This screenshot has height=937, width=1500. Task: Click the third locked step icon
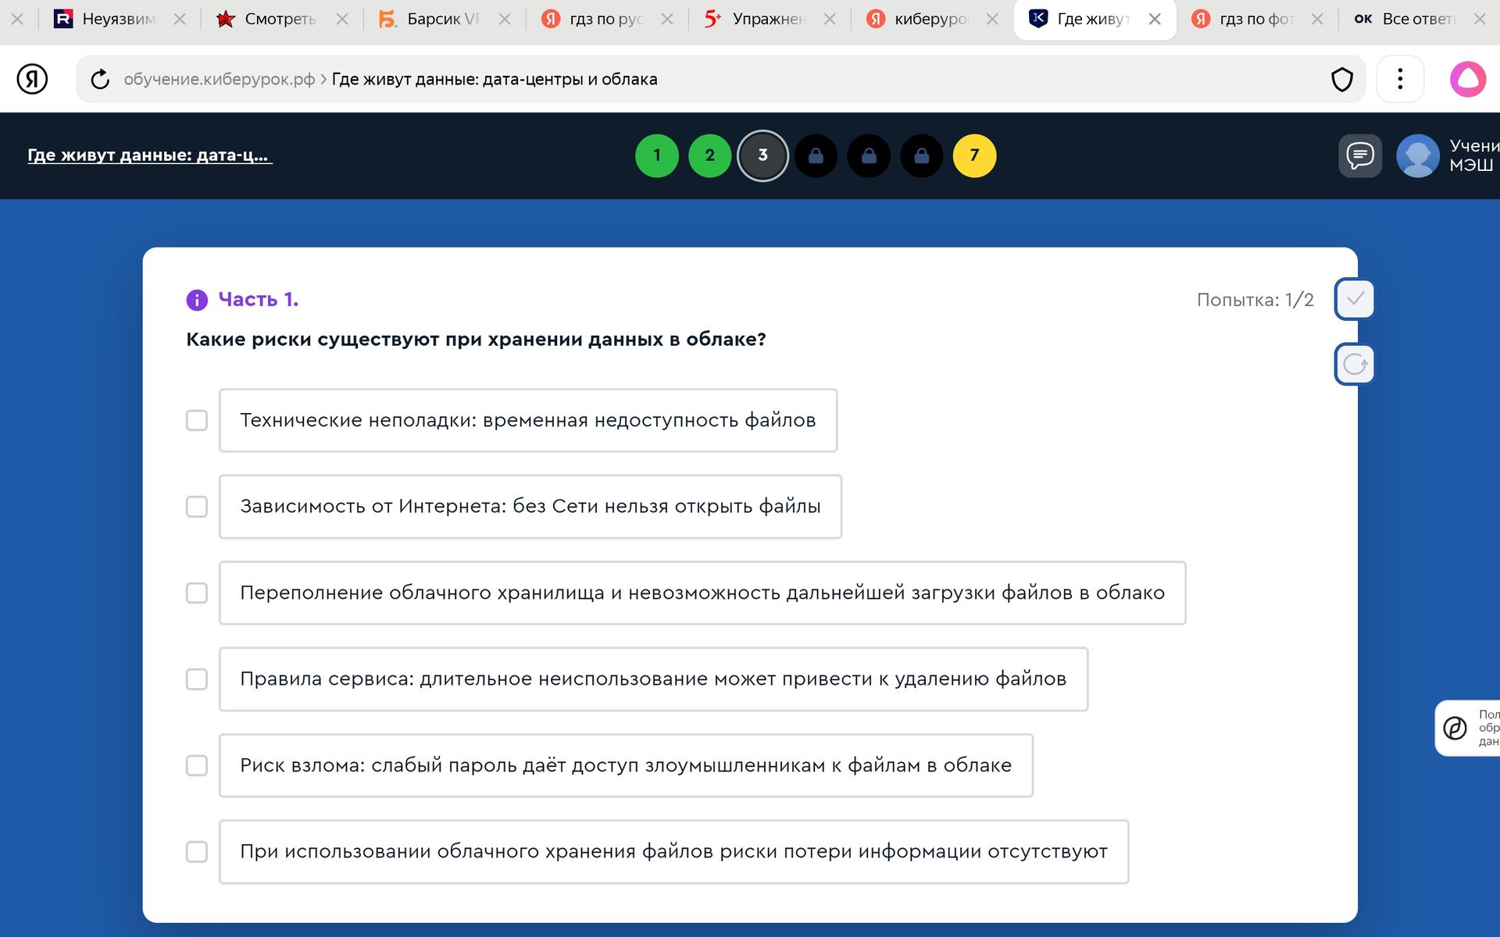[922, 155]
